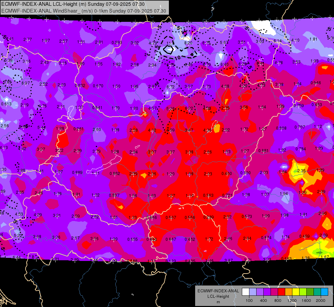Image resolution: width=334 pixels, height=307 pixels.
Task: Click the 6.22 wind shear value
Action: coord(189,108)
